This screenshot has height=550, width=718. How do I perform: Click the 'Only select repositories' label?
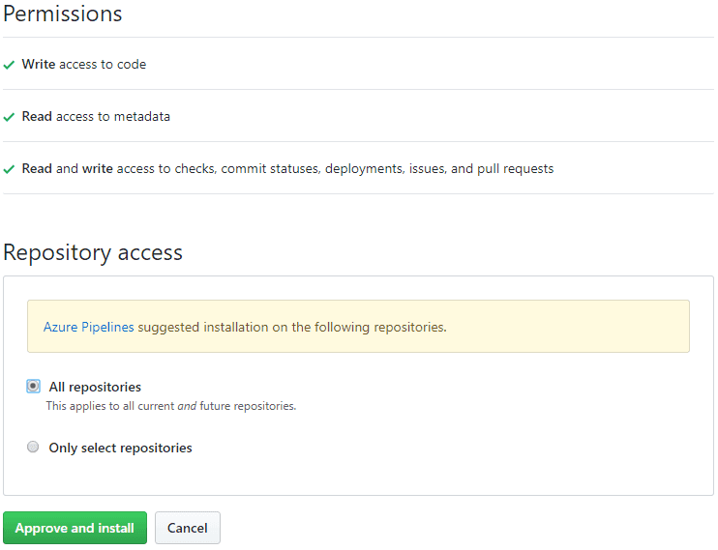click(120, 448)
